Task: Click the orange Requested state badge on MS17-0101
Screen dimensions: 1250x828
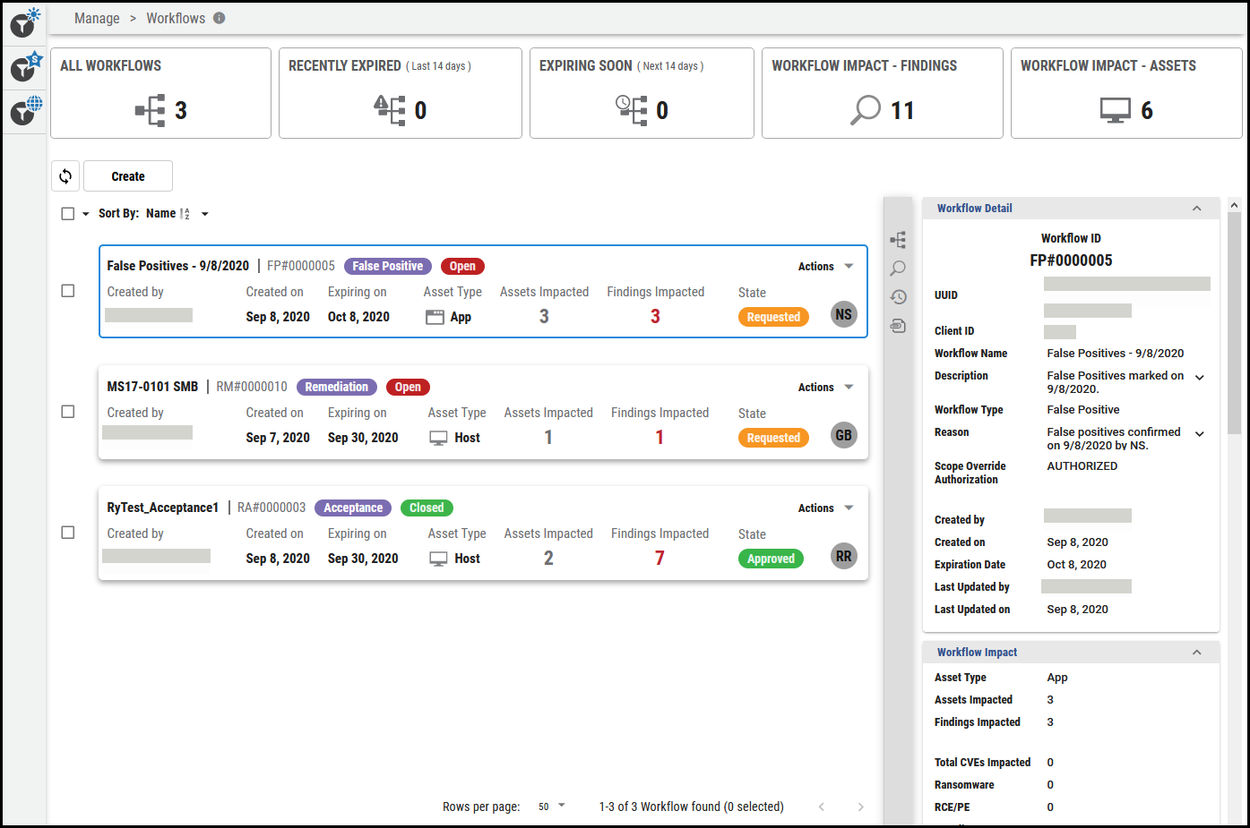Action: [x=772, y=437]
